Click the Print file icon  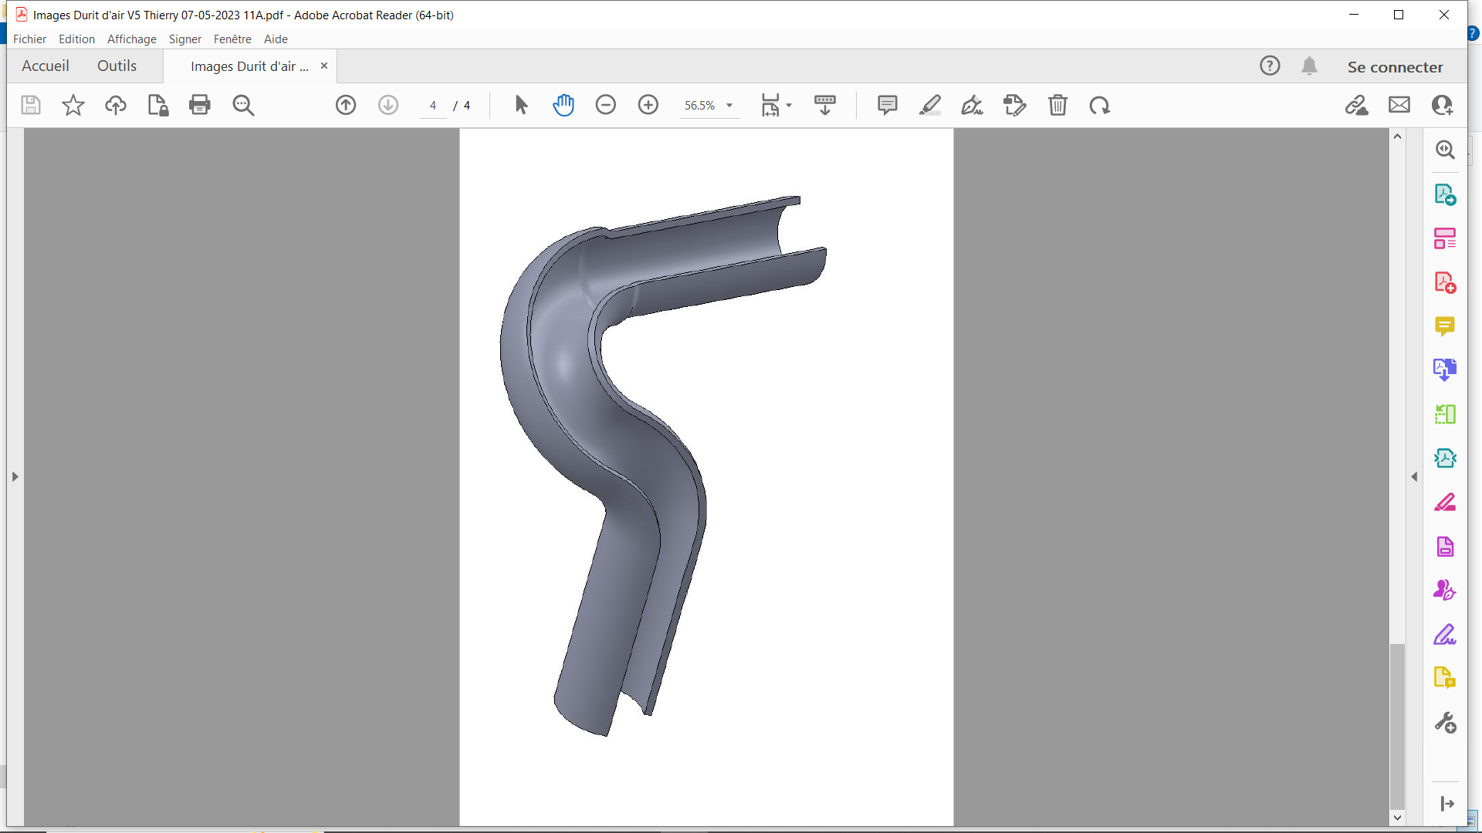pos(200,105)
